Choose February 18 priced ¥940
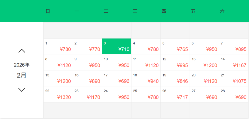Viewport: 249px width, 119px height. point(146,78)
